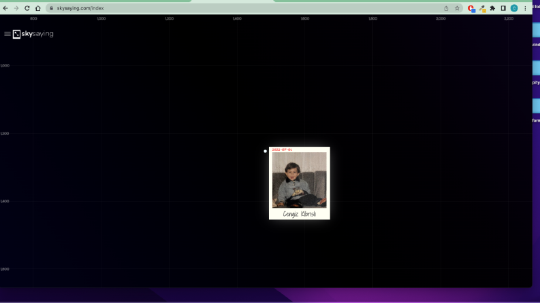540x303 pixels.
Task: Select the red date label on card
Action: coord(282,149)
